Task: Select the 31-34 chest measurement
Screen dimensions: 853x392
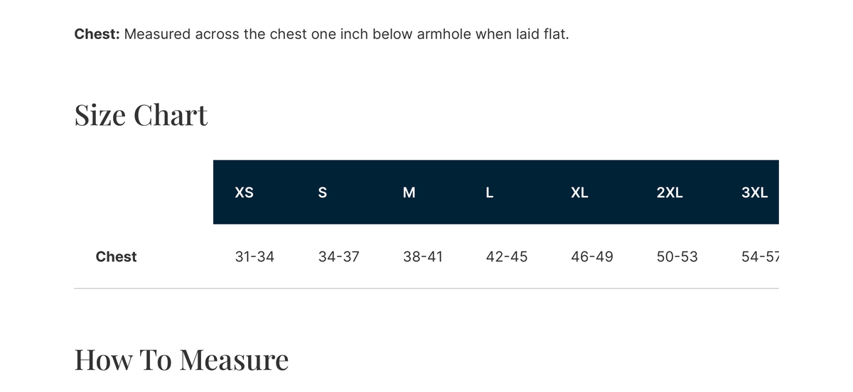Action: (254, 256)
